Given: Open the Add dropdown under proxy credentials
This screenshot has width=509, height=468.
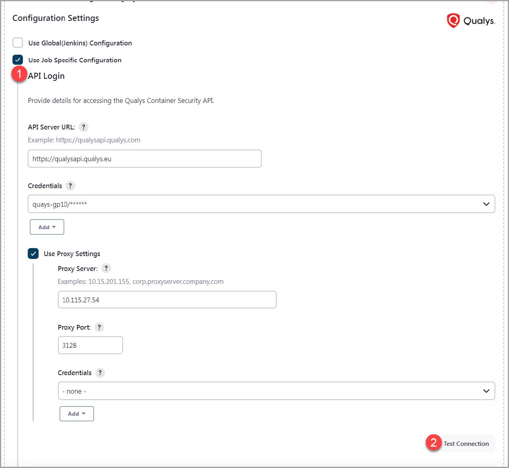Looking at the screenshot, I should coord(76,413).
